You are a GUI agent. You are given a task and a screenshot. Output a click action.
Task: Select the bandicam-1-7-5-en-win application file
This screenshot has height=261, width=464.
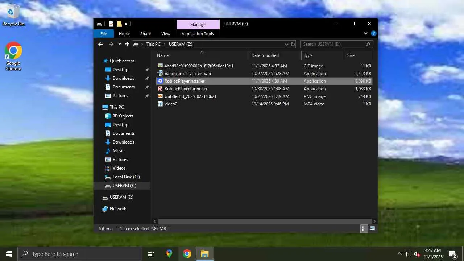pyautogui.click(x=264, y=74)
